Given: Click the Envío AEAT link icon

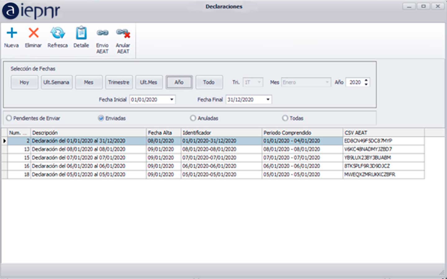Looking at the screenshot, I should click(x=102, y=33).
